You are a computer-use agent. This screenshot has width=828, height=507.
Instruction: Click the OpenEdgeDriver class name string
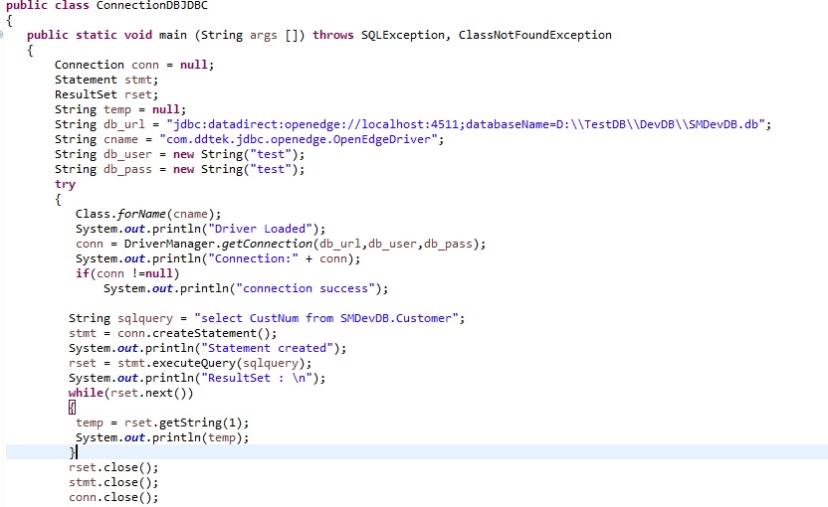299,139
